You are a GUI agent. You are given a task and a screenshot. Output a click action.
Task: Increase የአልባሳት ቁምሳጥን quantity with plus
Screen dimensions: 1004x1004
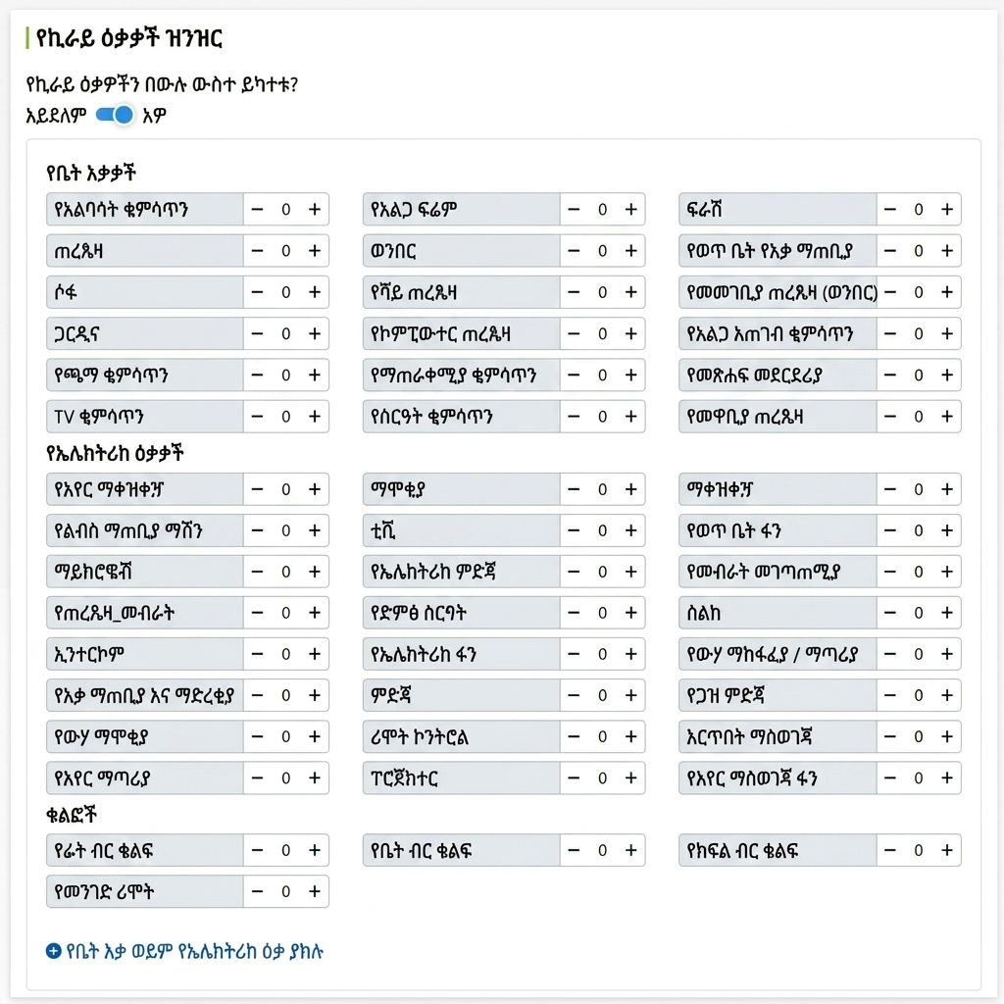tap(315, 210)
